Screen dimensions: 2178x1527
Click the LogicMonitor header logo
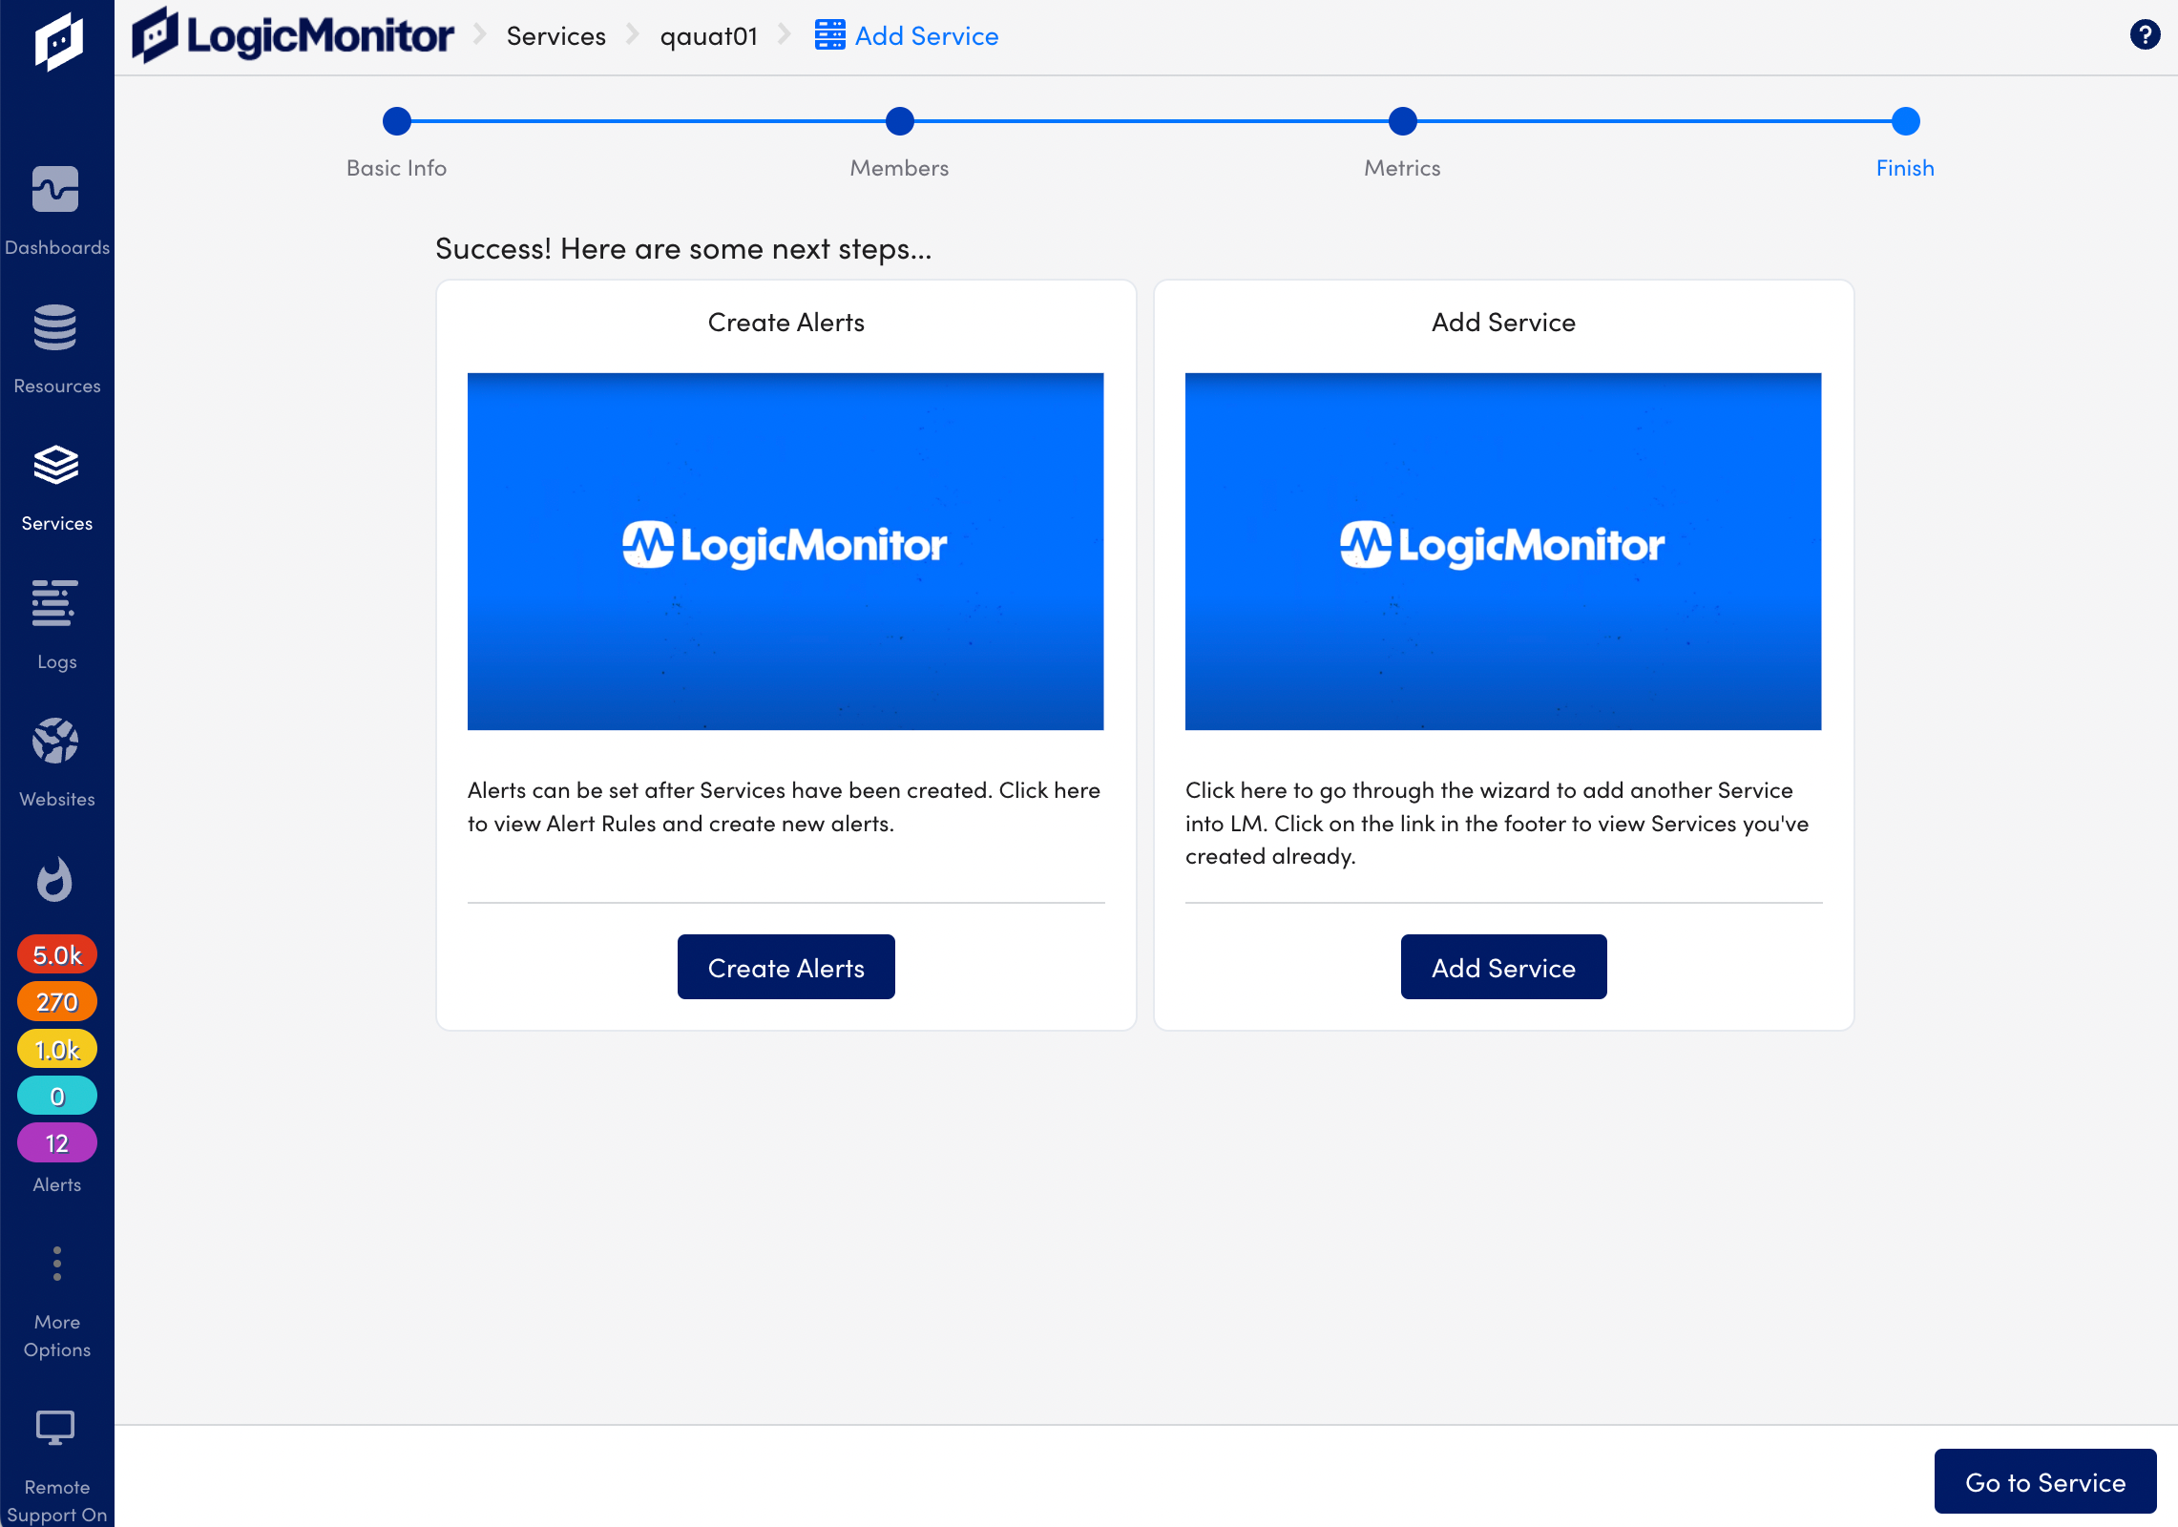click(293, 35)
